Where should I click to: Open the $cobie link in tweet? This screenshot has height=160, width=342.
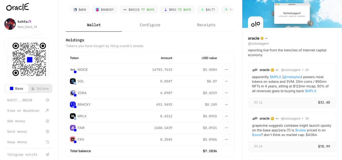(301, 130)
